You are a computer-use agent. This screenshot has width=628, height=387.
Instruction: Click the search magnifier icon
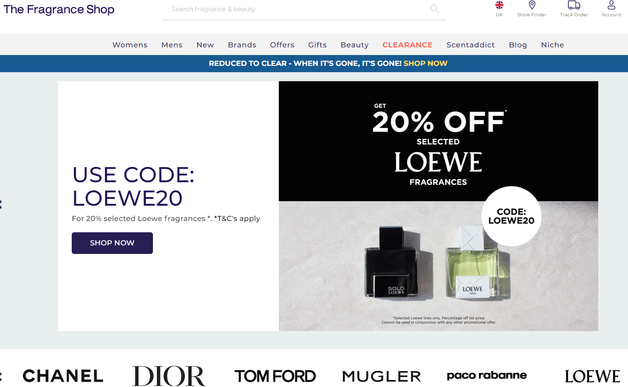click(x=435, y=9)
